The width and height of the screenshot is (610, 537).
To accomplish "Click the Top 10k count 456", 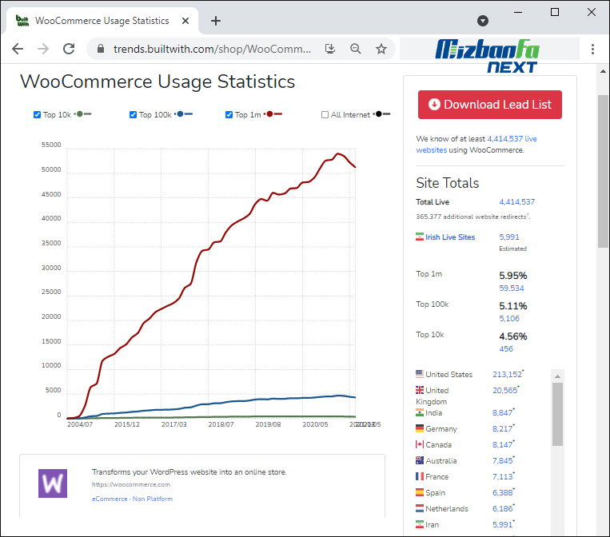I will tap(506, 348).
